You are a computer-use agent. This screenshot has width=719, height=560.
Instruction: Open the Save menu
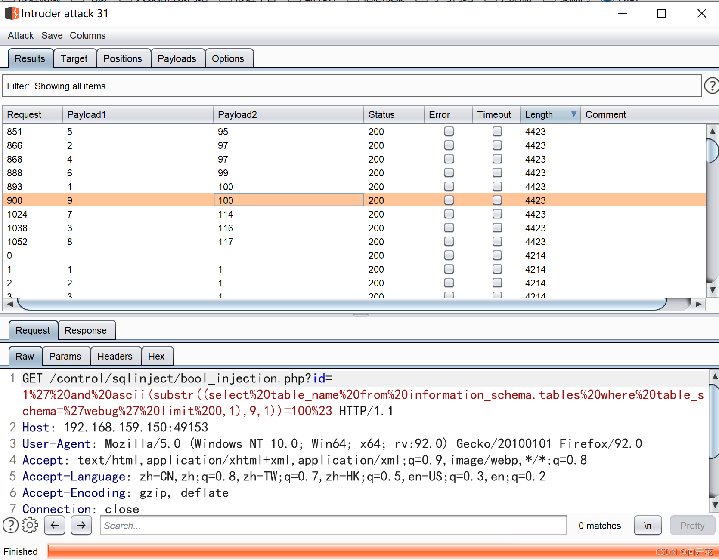(x=52, y=35)
